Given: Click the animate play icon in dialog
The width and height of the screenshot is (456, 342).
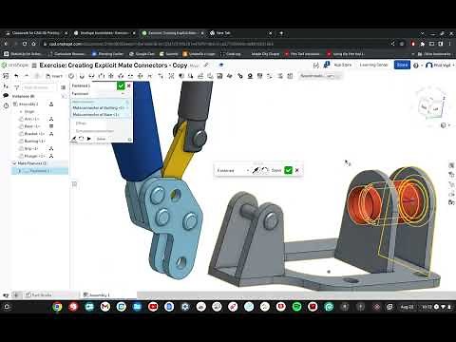Looking at the screenshot, I should tap(89, 139).
